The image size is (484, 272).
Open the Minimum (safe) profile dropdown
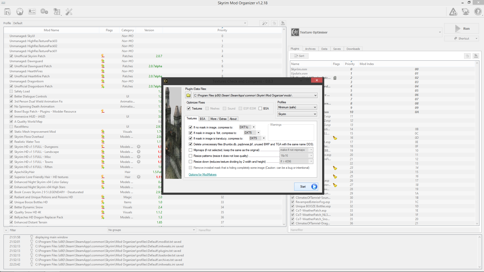point(297,107)
